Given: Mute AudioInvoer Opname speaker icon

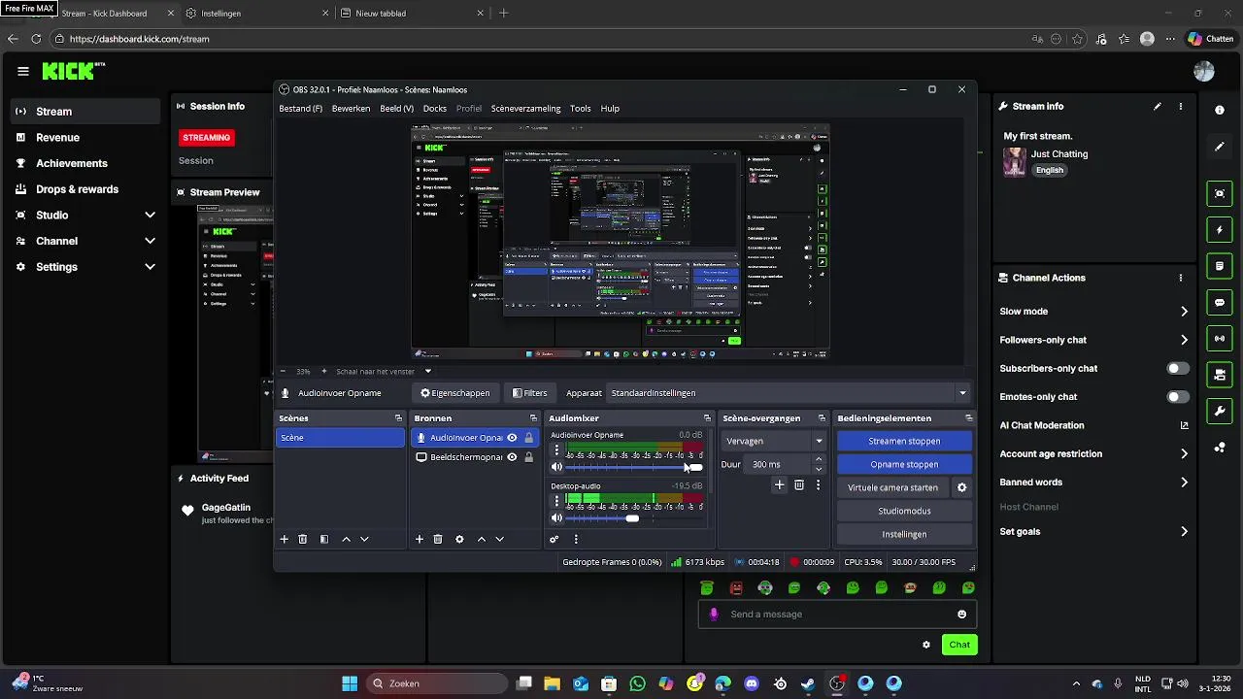Looking at the screenshot, I should point(557,467).
